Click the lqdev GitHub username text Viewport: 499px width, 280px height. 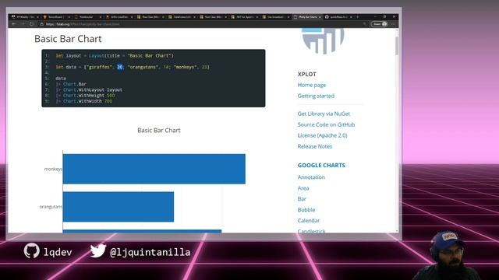pyautogui.click(x=58, y=252)
